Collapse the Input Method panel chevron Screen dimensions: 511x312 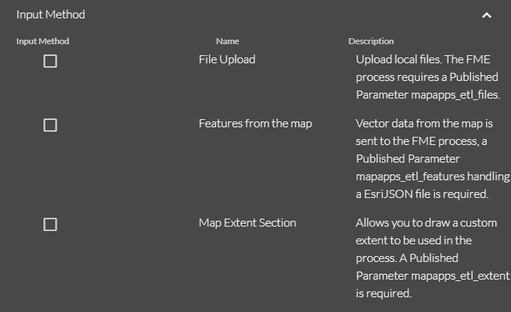pyautogui.click(x=486, y=15)
